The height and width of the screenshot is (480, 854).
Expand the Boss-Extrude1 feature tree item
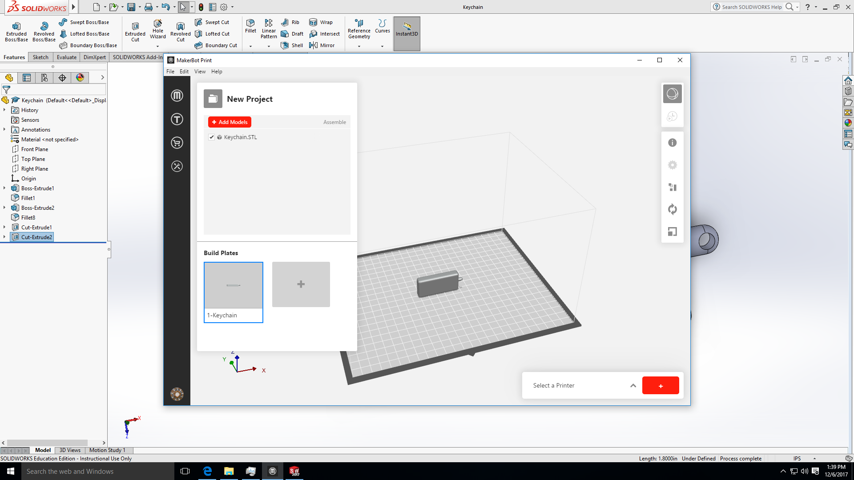[x=4, y=188]
